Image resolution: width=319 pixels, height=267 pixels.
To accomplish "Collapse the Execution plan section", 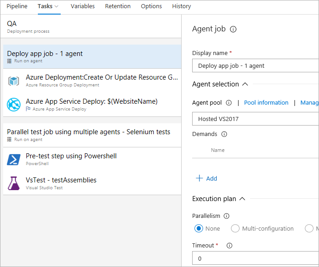I will pos(242,199).
